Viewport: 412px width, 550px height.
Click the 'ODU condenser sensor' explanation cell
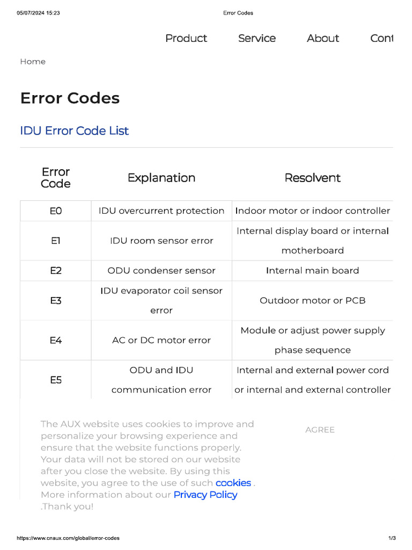tap(161, 271)
